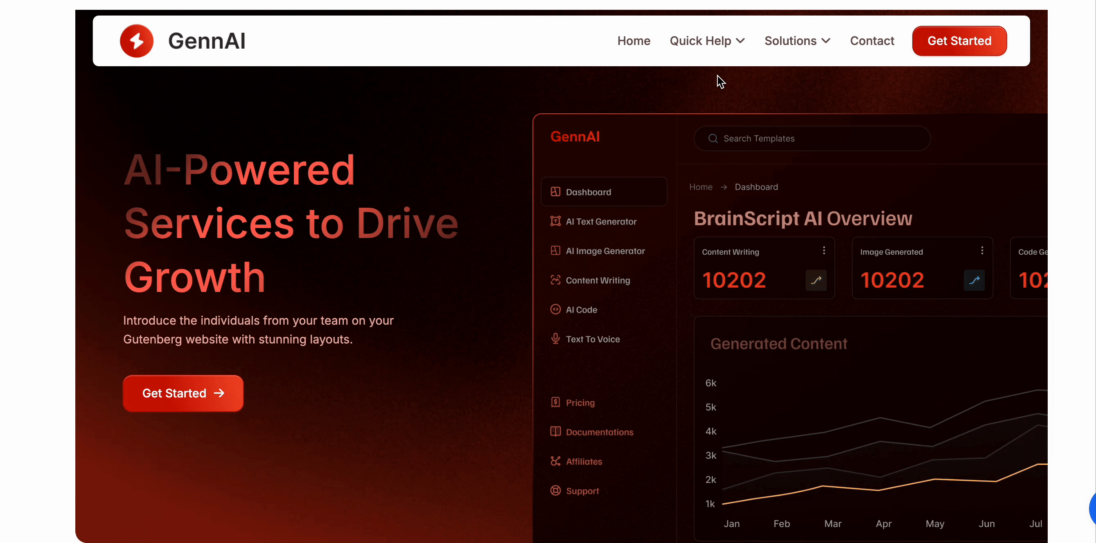Click the yellow trend icon on Content Writing card
Viewport: 1096px width, 543px height.
[x=816, y=280]
